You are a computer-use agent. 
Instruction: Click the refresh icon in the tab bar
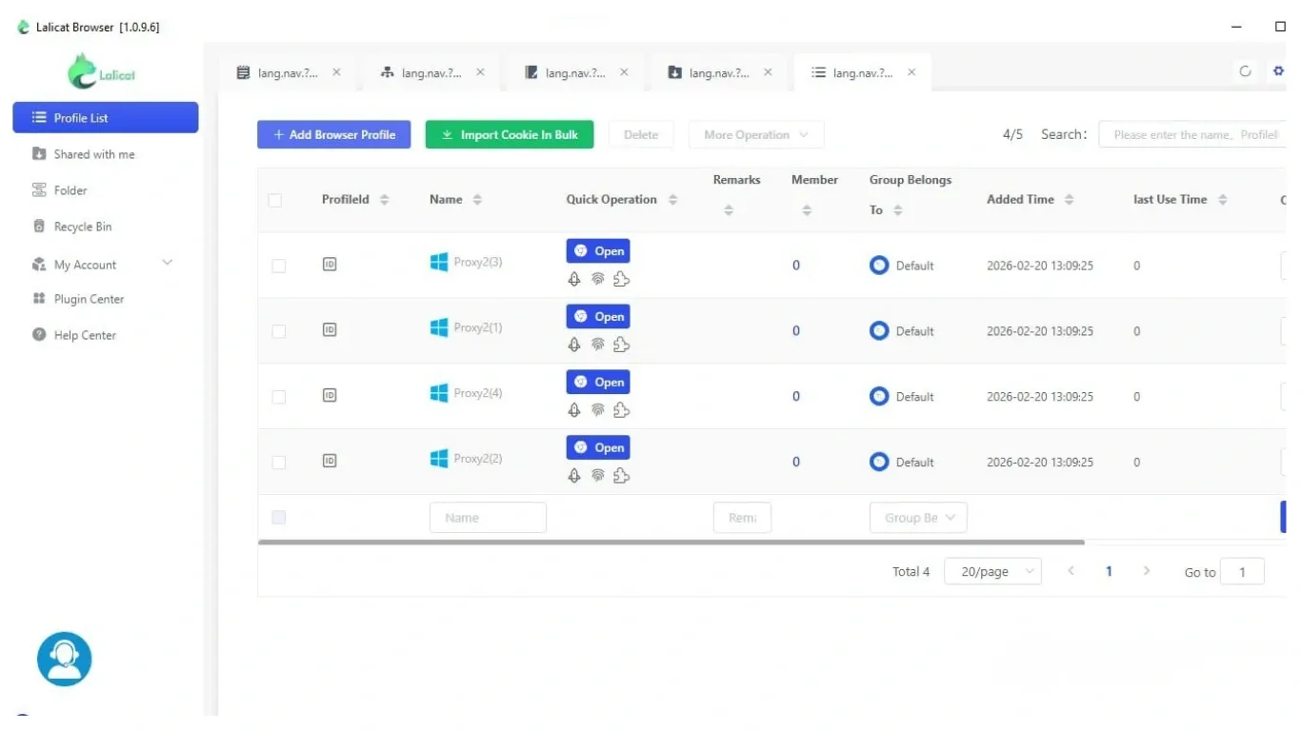1245,71
